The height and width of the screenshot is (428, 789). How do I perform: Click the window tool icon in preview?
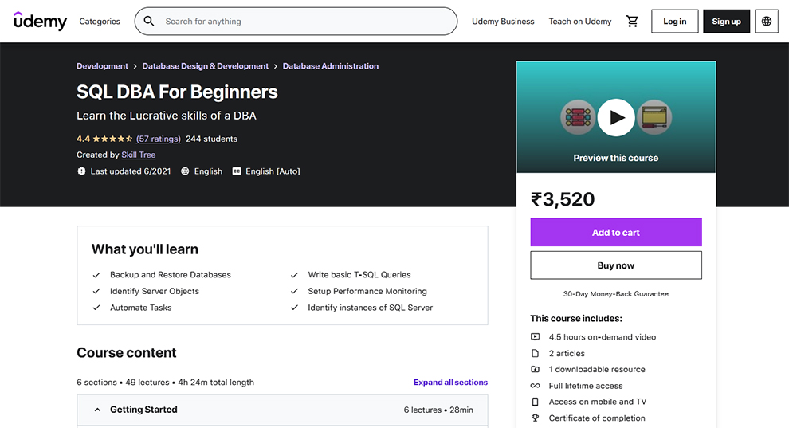pos(654,117)
